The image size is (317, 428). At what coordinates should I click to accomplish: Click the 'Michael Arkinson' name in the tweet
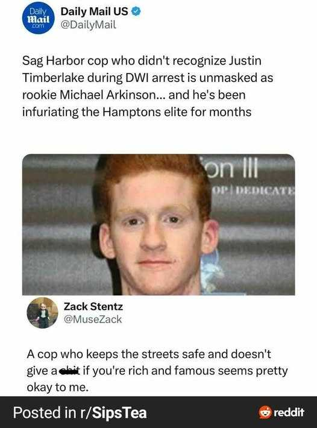coord(107,95)
